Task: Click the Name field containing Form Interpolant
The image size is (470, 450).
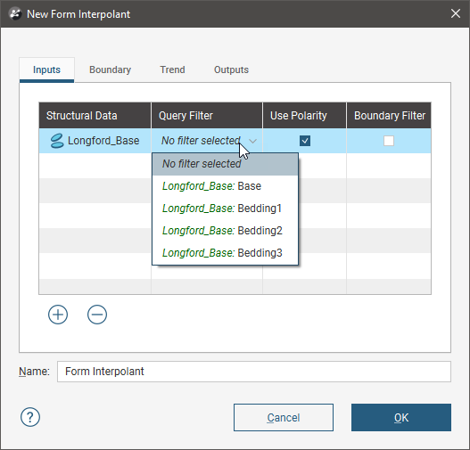Action: point(254,372)
